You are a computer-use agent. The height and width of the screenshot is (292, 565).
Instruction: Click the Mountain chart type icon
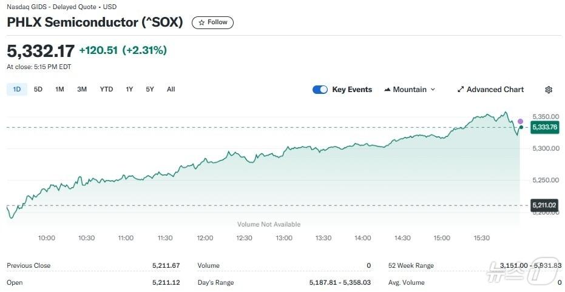(x=387, y=90)
